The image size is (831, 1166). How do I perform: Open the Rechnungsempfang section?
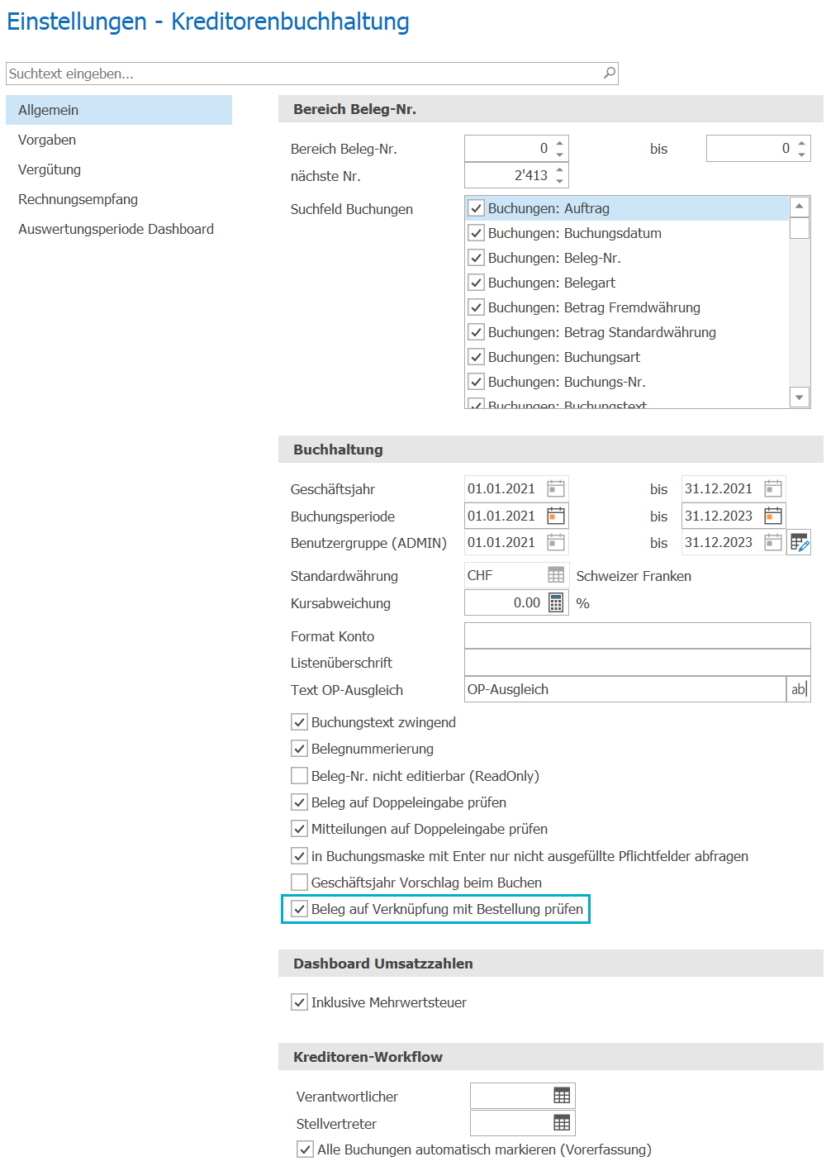pos(119,199)
